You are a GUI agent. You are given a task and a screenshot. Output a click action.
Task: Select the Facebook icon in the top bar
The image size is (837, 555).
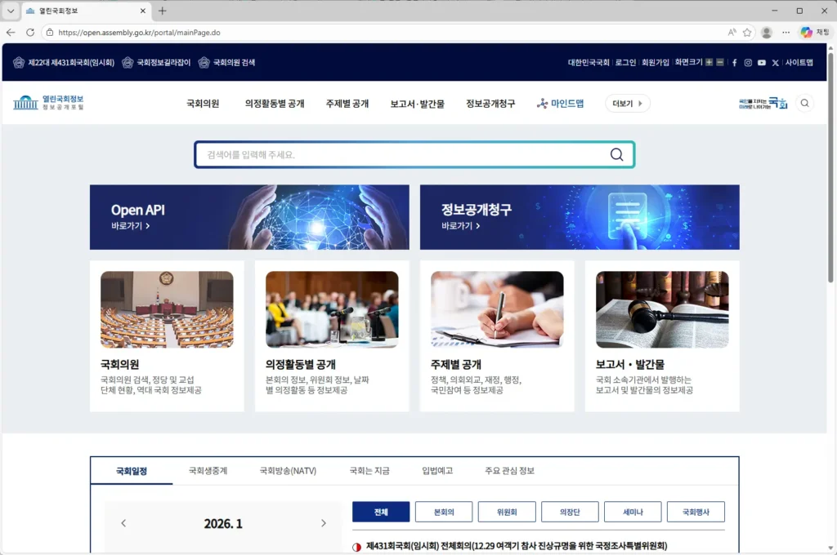[735, 63]
